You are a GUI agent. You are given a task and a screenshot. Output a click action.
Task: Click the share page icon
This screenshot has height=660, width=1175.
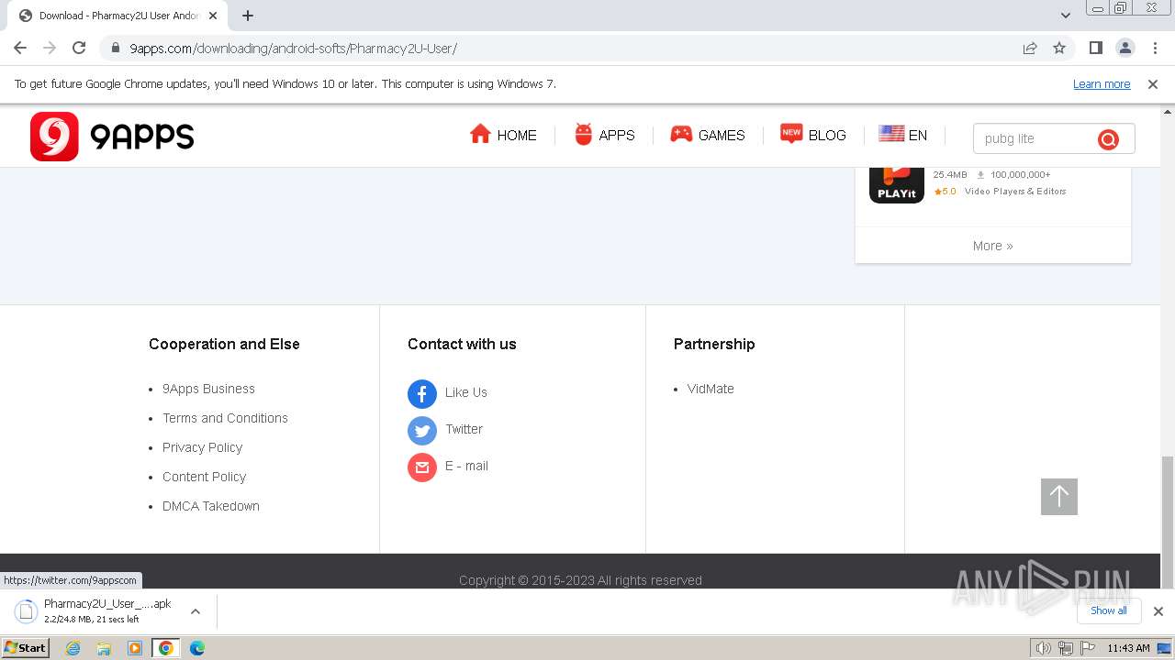[x=1030, y=48]
